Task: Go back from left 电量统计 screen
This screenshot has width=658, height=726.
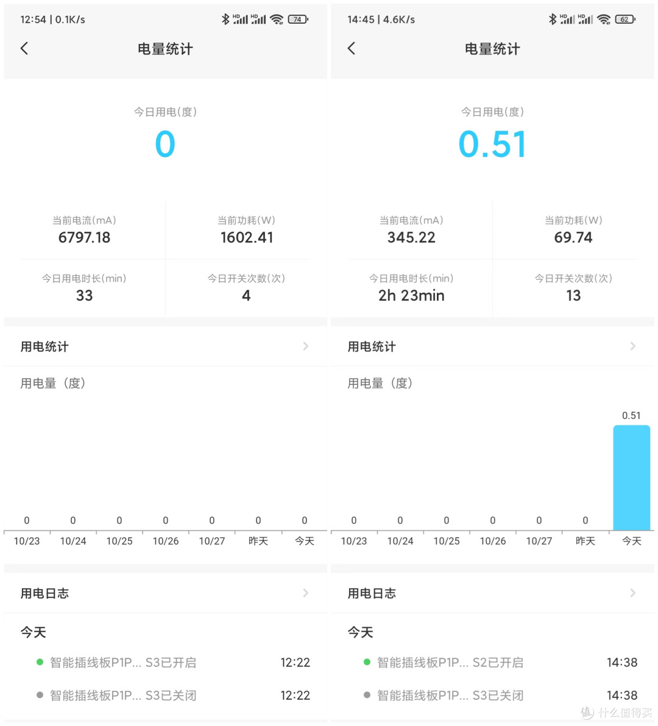Action: click(x=24, y=48)
